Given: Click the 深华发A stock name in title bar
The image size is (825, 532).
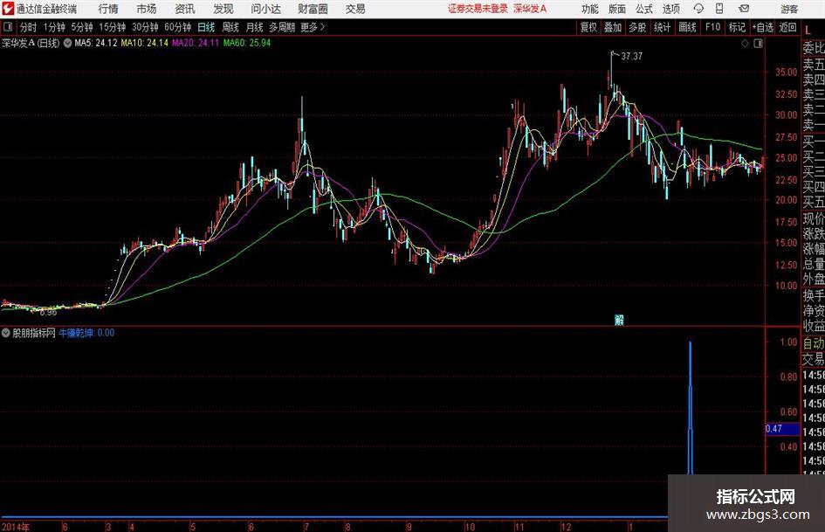Looking at the screenshot, I should [530, 9].
